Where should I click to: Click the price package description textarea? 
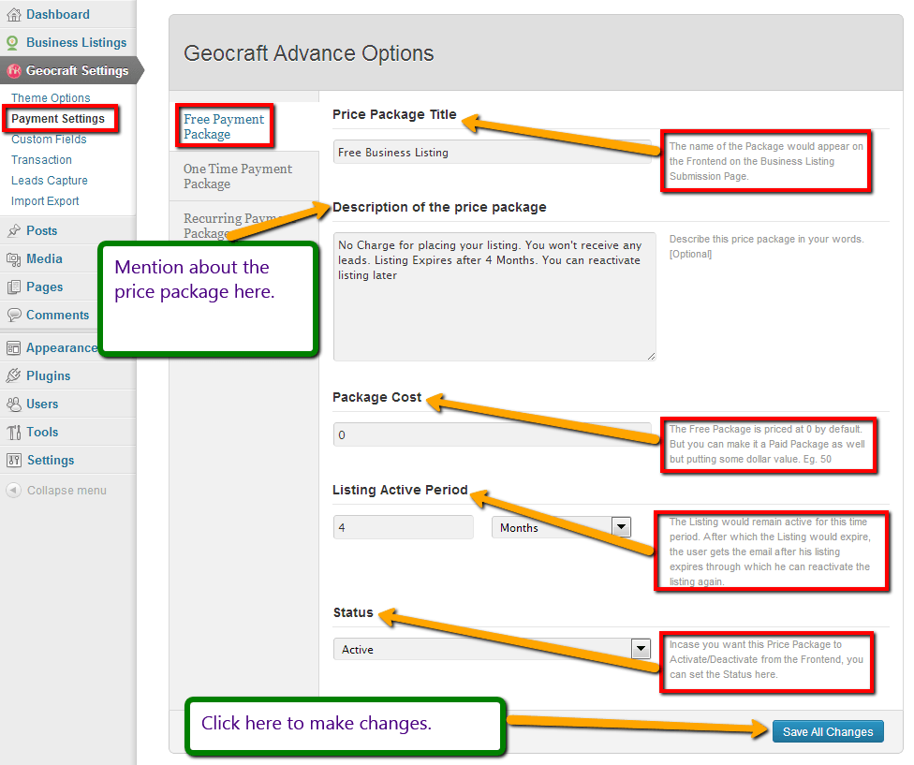pyautogui.click(x=494, y=297)
